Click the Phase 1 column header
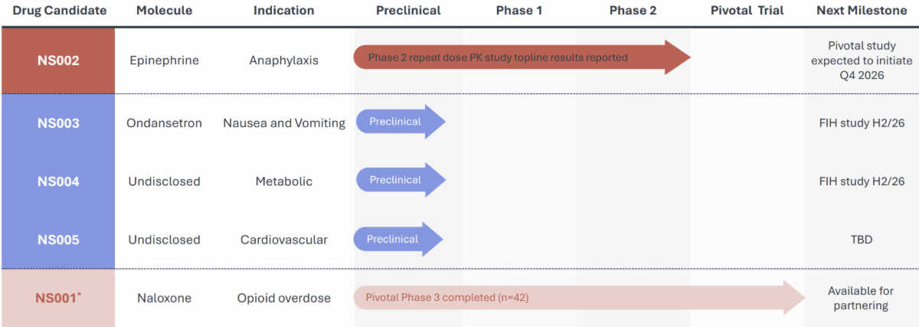Screen dimensions: 919x327 tap(519, 11)
